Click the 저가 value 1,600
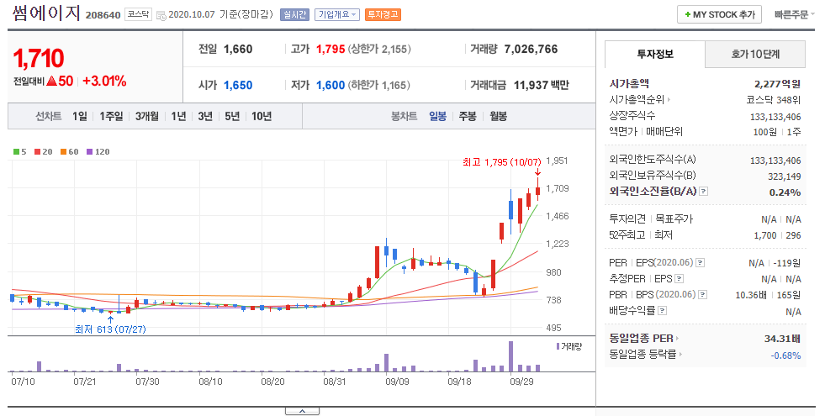This screenshot has width=825, height=416. [331, 85]
